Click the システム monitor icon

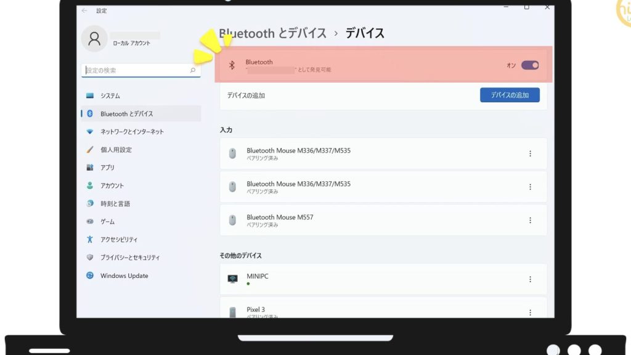pos(90,96)
